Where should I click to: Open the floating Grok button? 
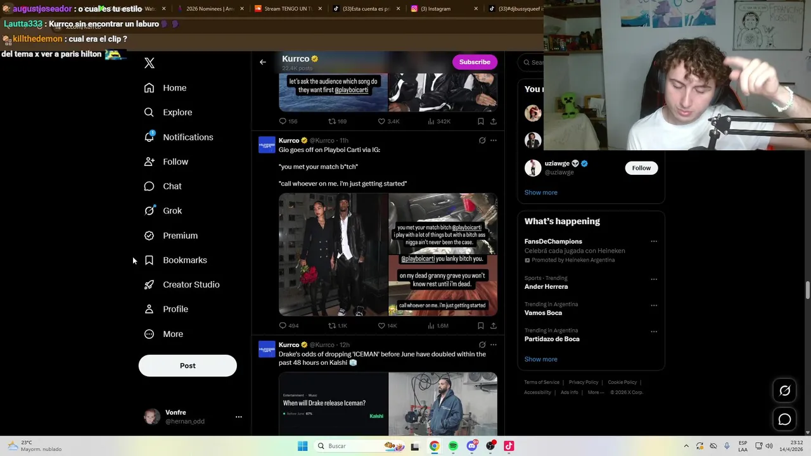pyautogui.click(x=784, y=391)
